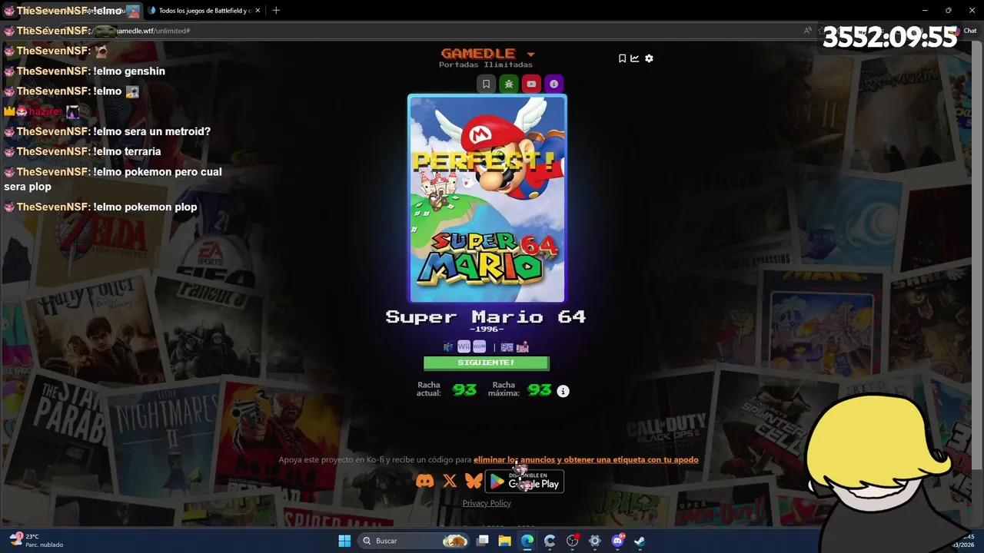Viewport: 984px width, 553px height.
Task: Switch to the Battlefield games browser tab
Action: point(202,11)
